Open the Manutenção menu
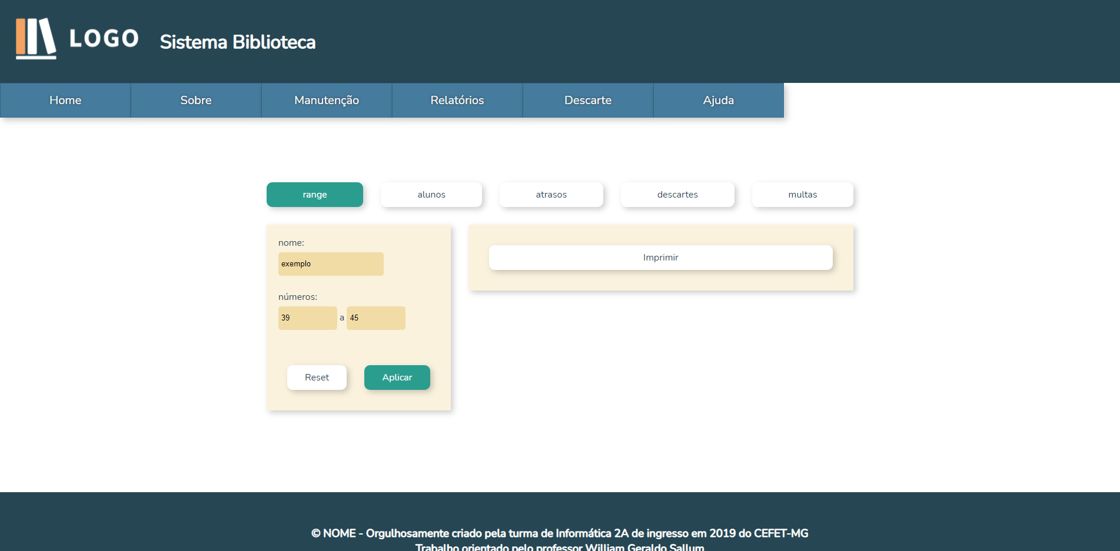This screenshot has width=1120, height=551. [x=327, y=100]
